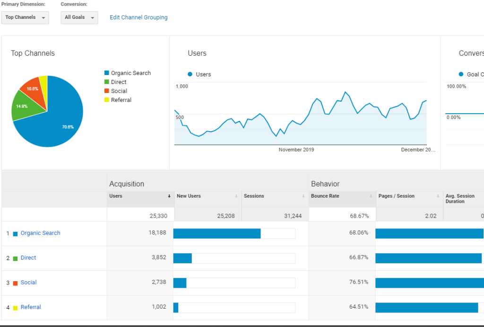This screenshot has height=327, width=484.
Task: Click the Bounce Rate sort arrow
Action: coord(371,196)
